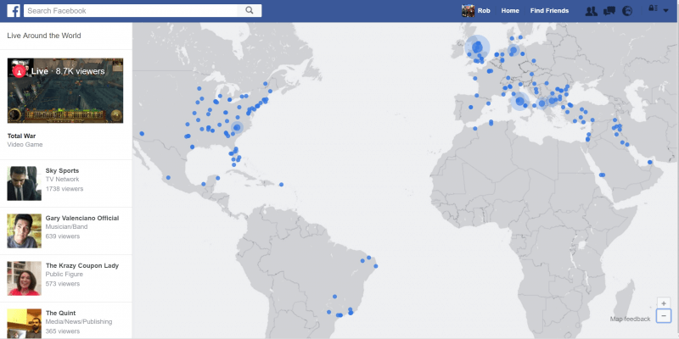Select The Krazy Coupon Lady title
Screen dimensions: 679x339
[x=82, y=266]
